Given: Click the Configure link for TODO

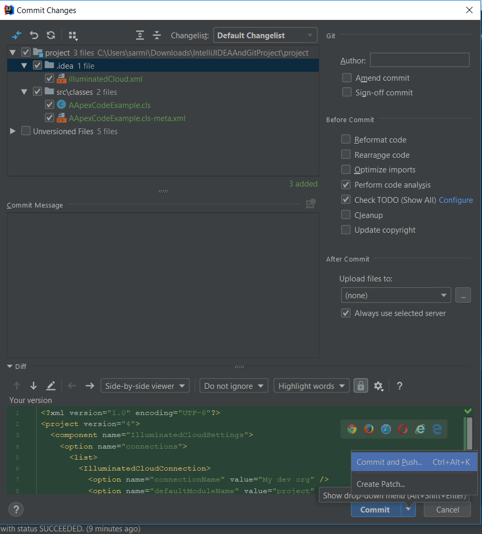Looking at the screenshot, I should point(456,200).
